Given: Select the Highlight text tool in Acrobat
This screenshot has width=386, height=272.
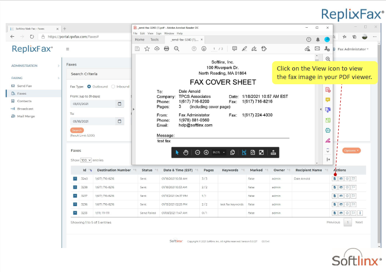Looking at the screenshot, I should click(244, 49).
